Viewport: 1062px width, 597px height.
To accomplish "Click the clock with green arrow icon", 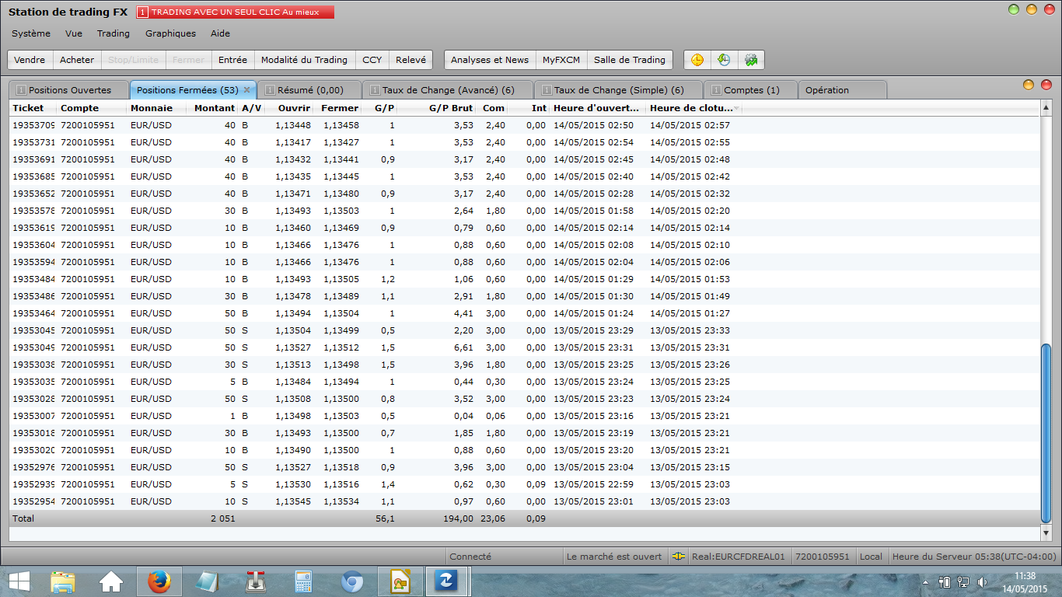I will [x=724, y=60].
